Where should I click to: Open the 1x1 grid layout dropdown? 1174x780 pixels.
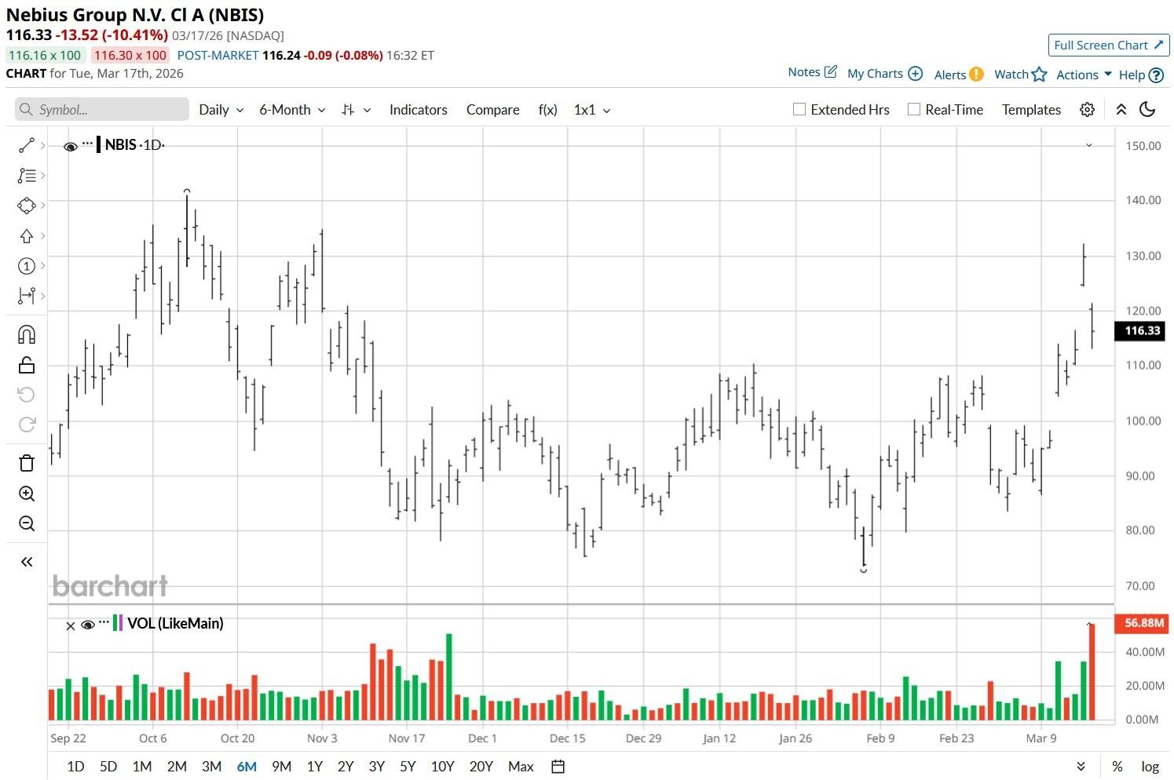click(x=592, y=110)
